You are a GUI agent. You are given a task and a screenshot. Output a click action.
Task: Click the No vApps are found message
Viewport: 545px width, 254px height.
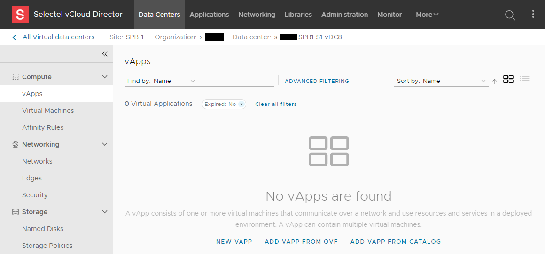pyautogui.click(x=328, y=196)
